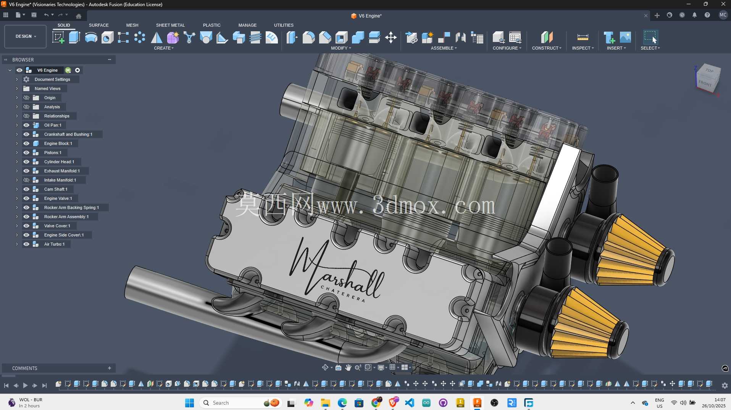Click the CONFIGURE menu label

(507, 48)
